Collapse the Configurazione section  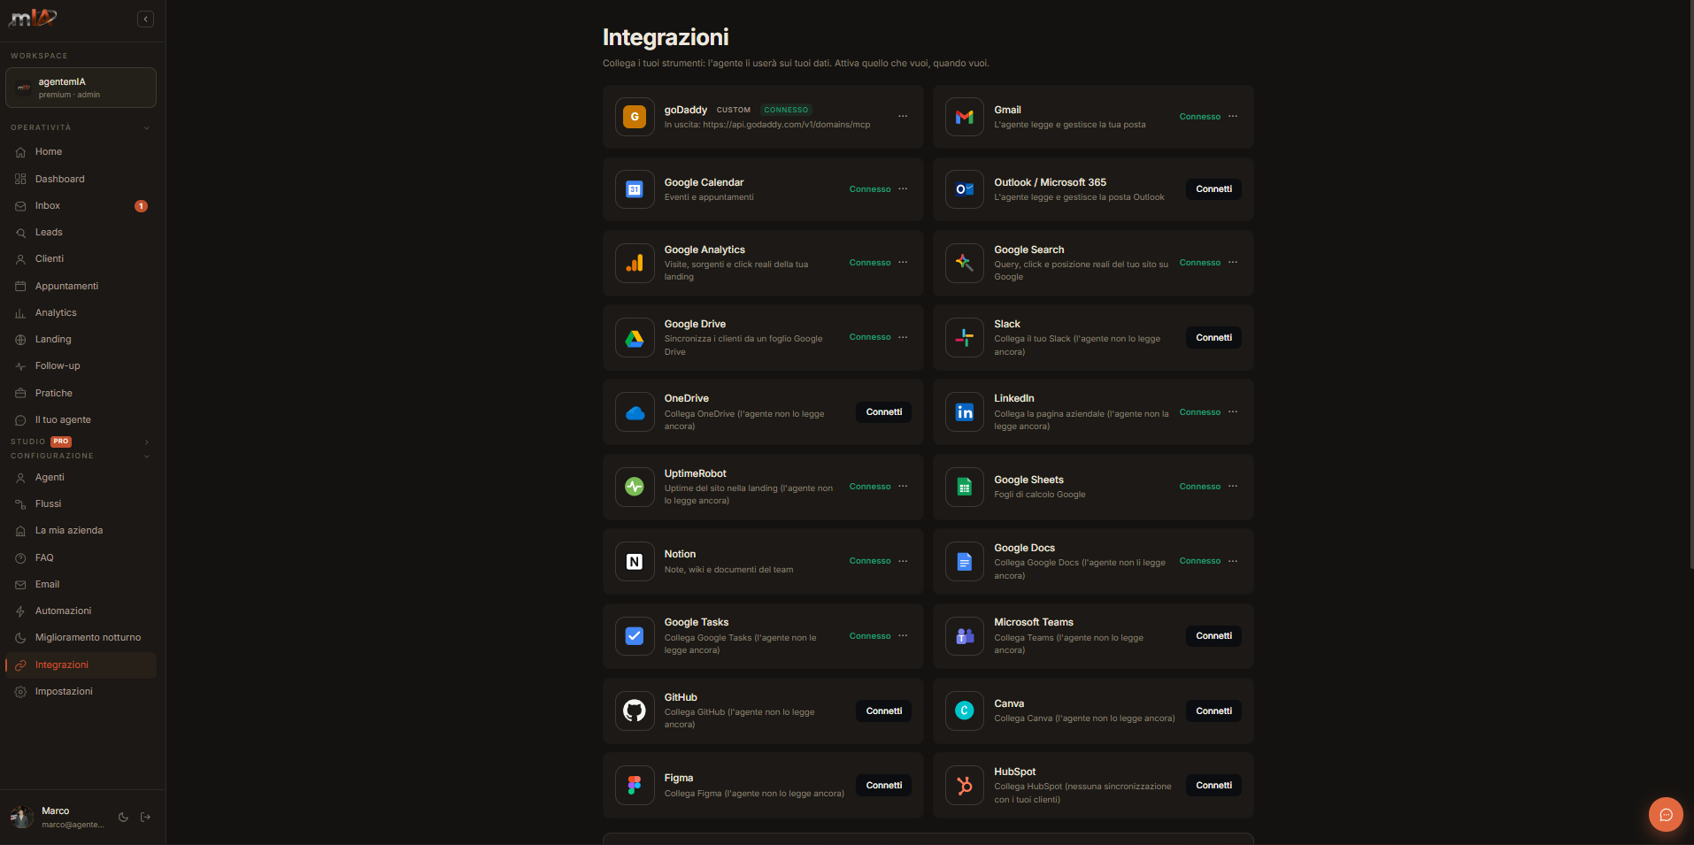[x=147, y=457]
